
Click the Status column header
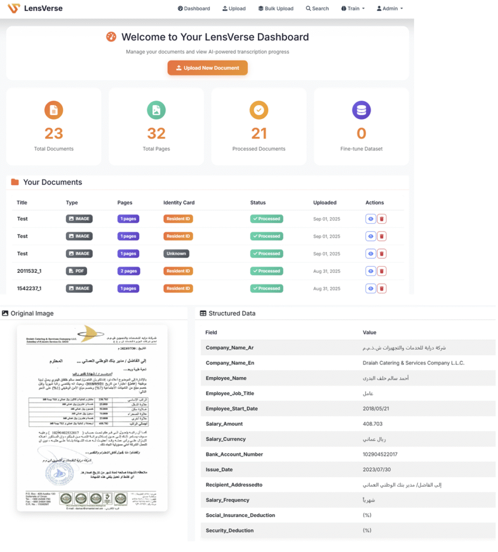(x=258, y=203)
